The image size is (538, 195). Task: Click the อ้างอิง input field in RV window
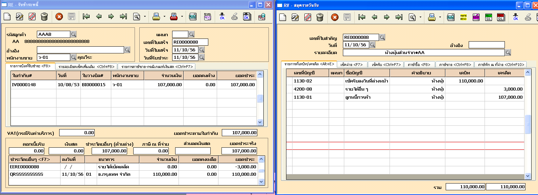click(486, 45)
